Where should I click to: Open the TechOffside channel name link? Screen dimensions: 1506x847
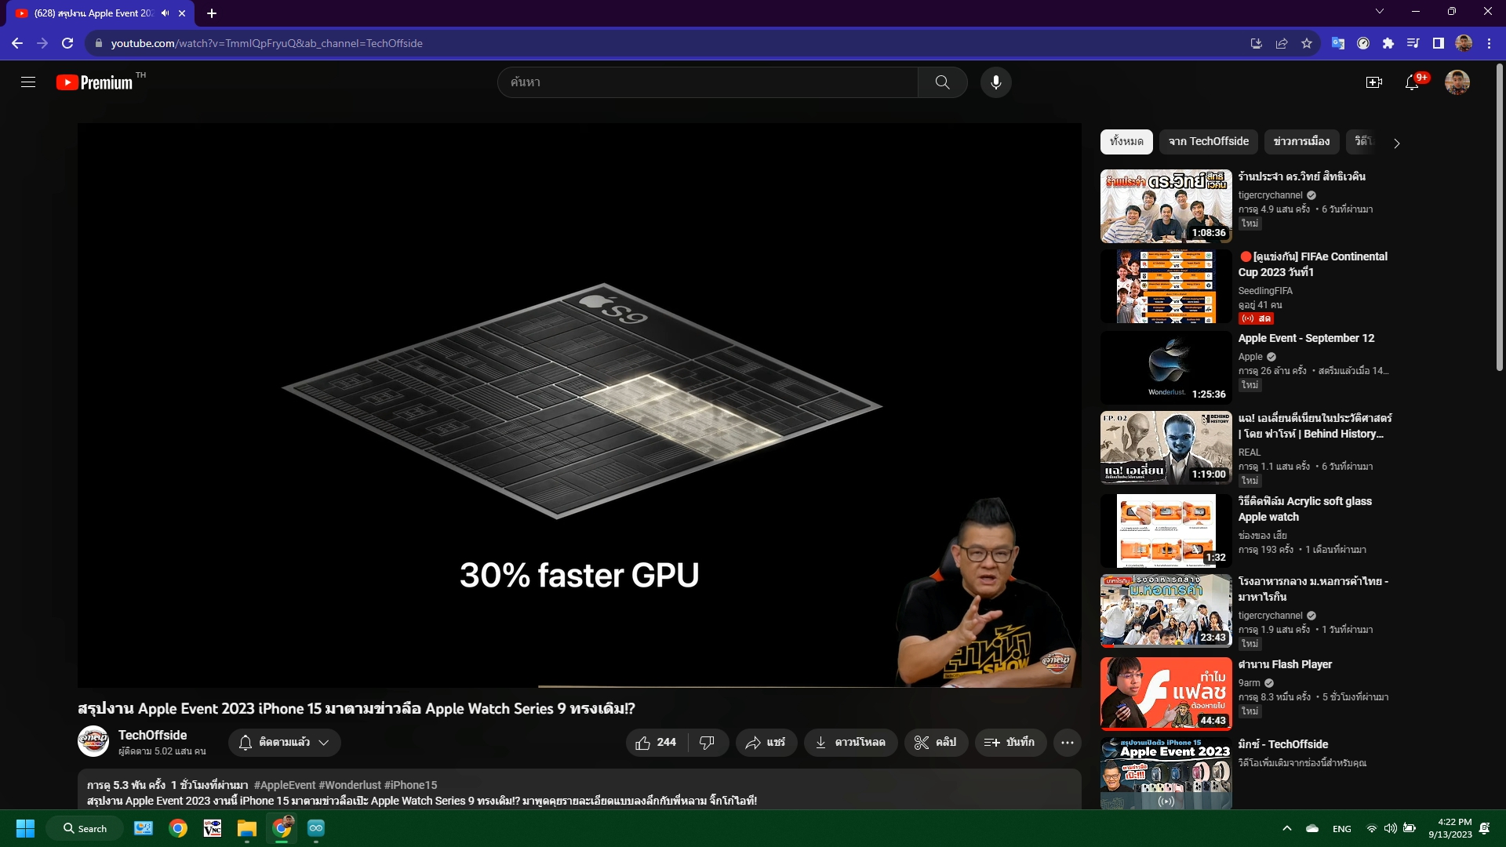[153, 735]
